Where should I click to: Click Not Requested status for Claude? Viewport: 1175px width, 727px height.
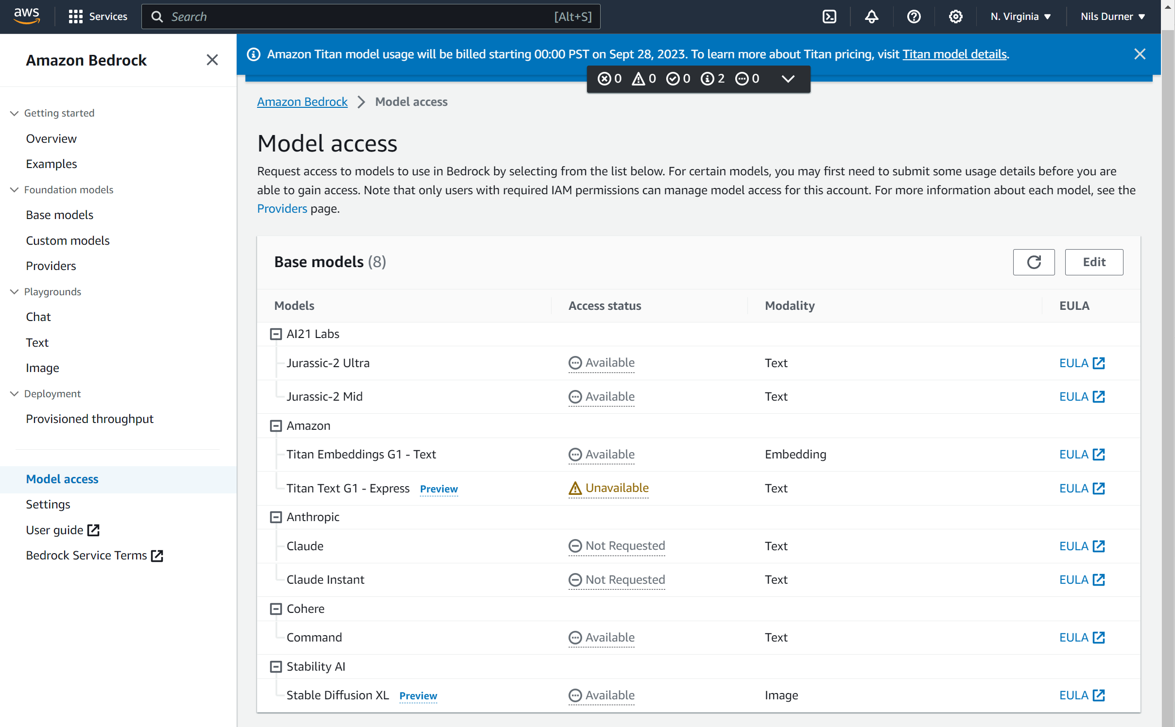pyautogui.click(x=617, y=546)
